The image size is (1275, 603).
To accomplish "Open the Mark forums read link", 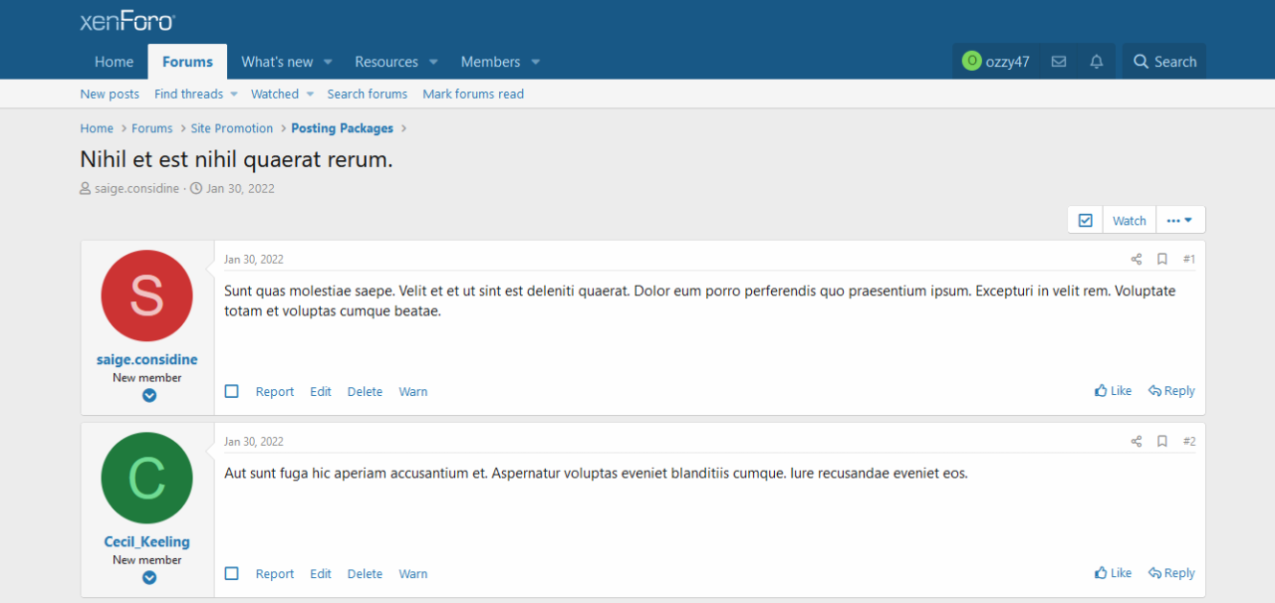I will (472, 94).
